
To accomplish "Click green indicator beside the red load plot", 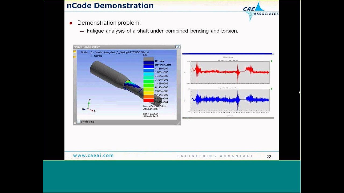I will point(271,61).
